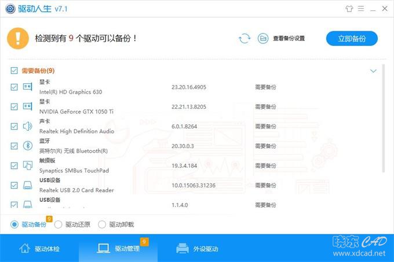Click version number 20.30.0.3
This screenshot has width=394, height=262.
[x=183, y=146]
